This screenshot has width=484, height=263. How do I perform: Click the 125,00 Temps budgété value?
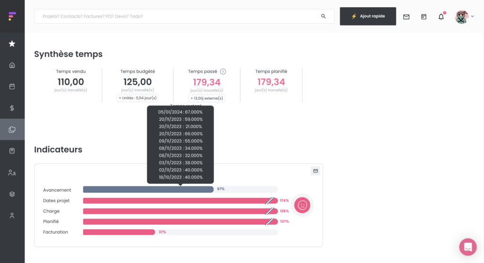coord(138,82)
